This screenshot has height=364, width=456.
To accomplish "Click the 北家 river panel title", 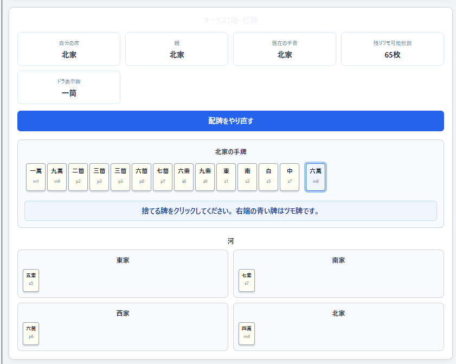I will tap(338, 314).
